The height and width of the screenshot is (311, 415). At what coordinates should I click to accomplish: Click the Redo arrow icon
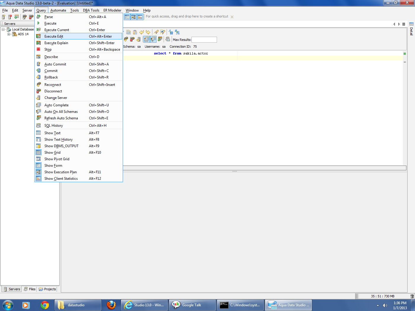click(148, 32)
